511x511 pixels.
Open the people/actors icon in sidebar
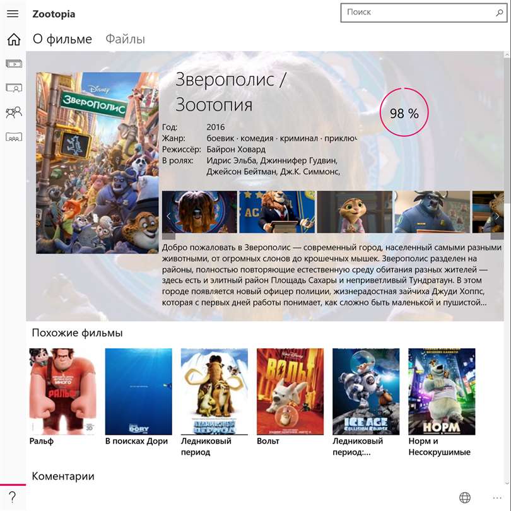[x=14, y=112]
